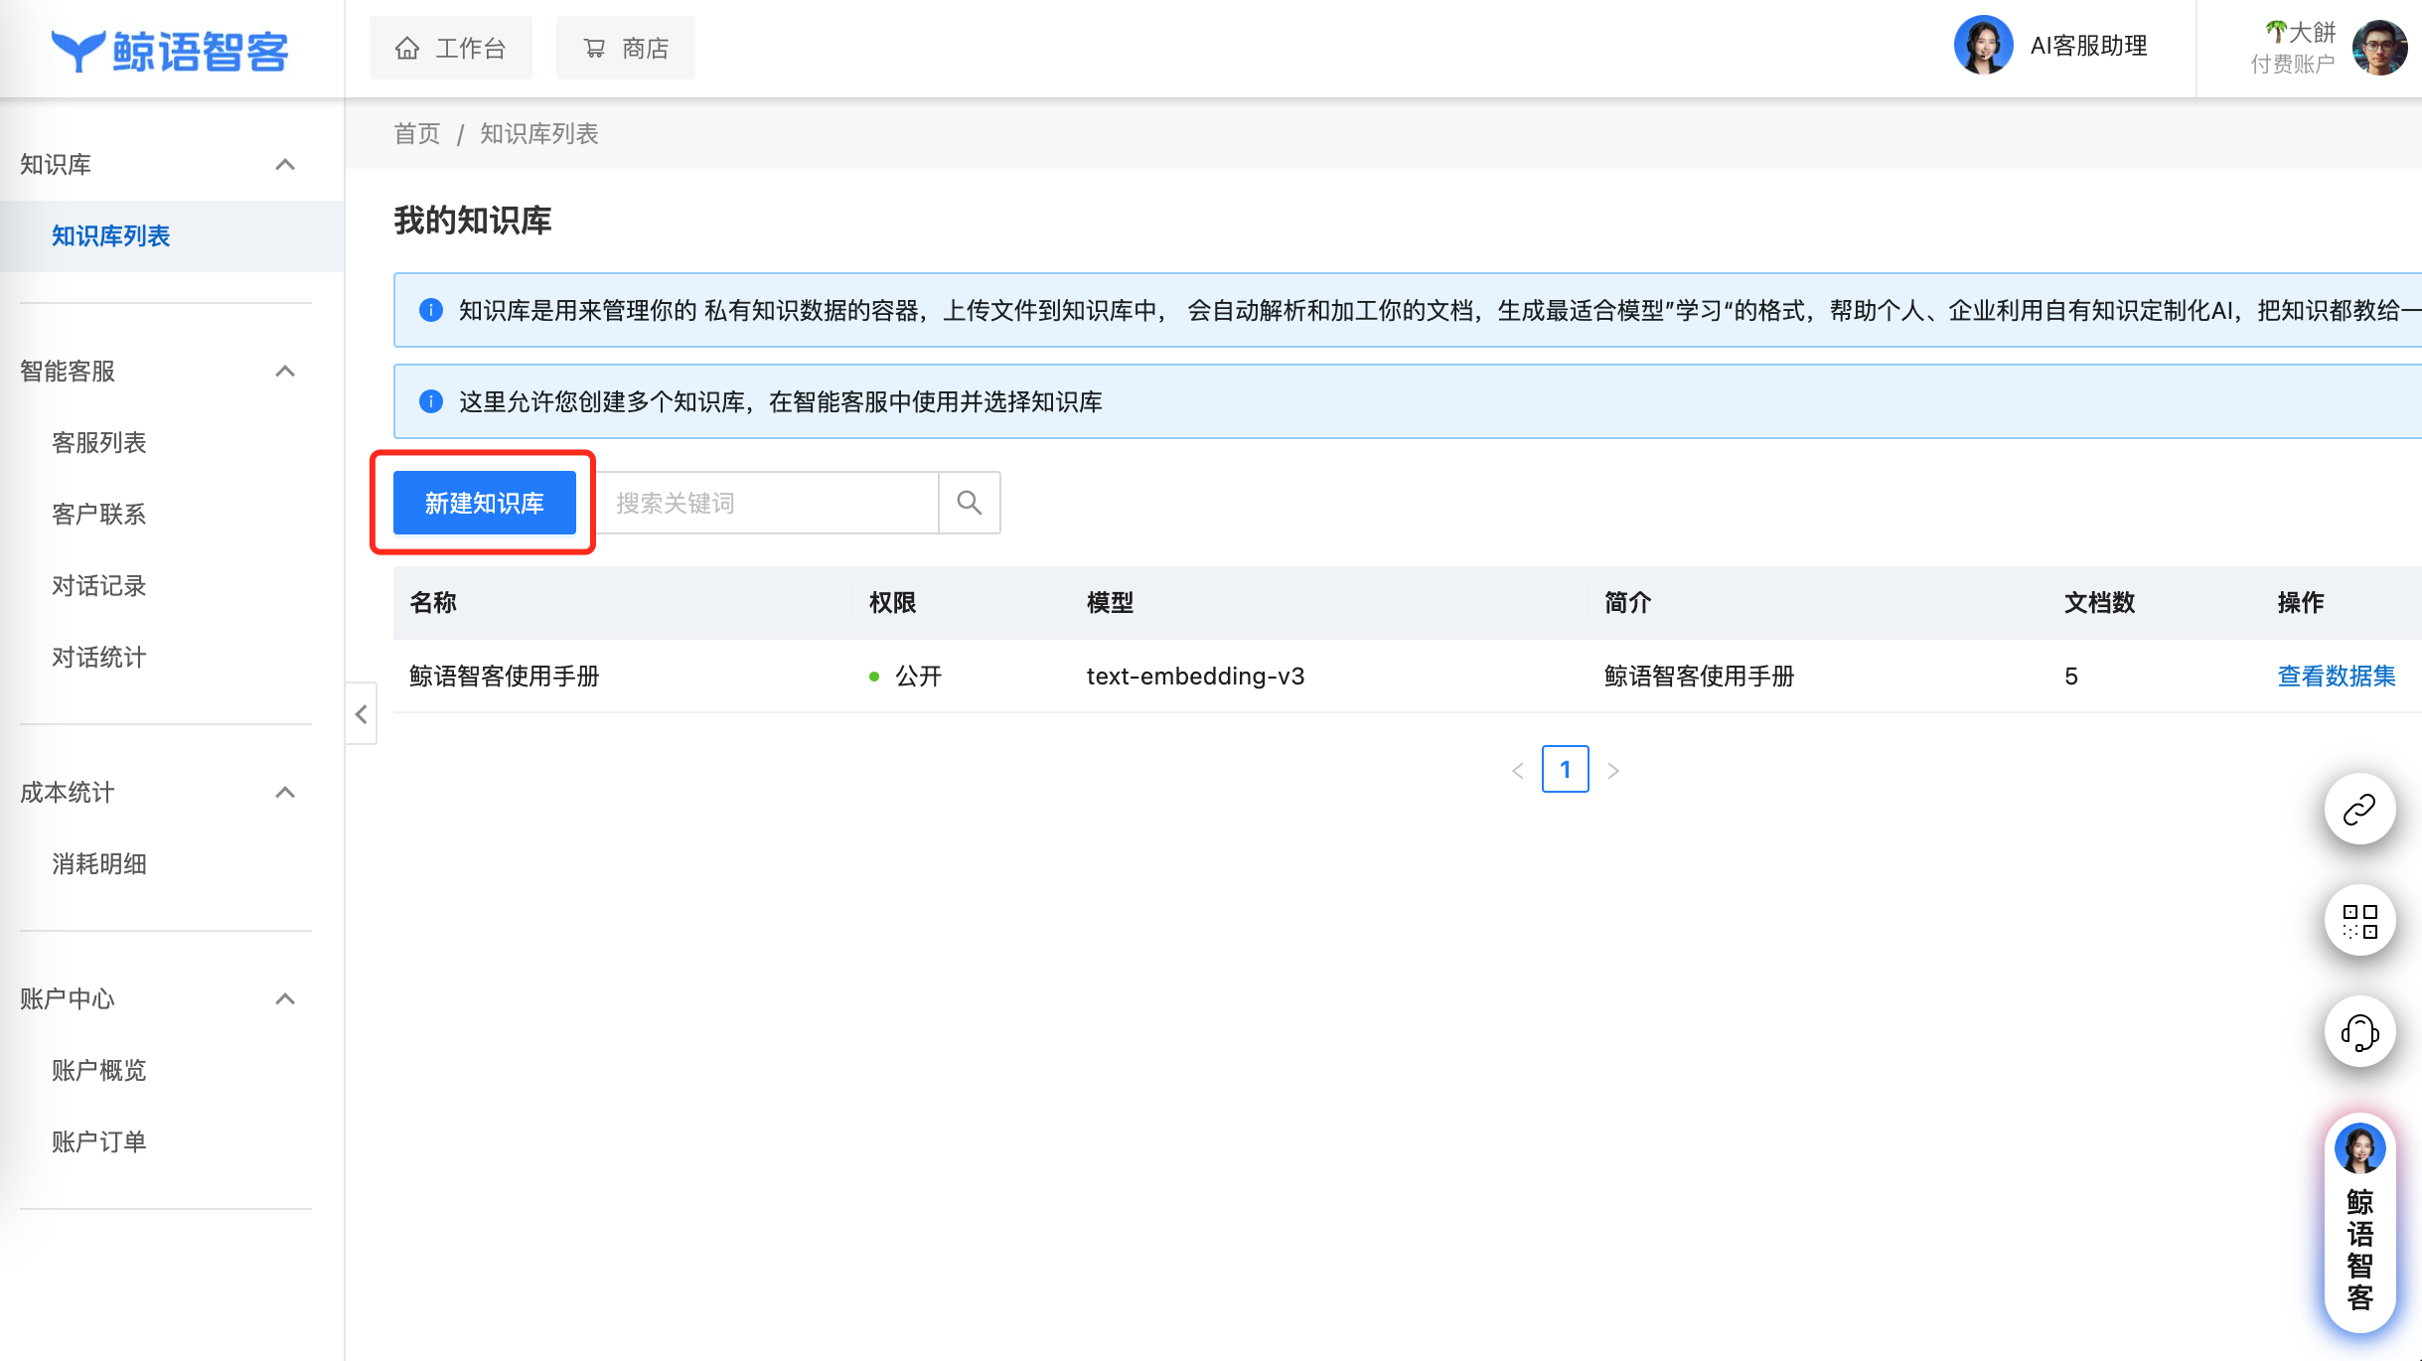Viewport: 2422px width, 1361px height.
Task: Open 账户订单 in the sidebar
Action: (99, 1142)
